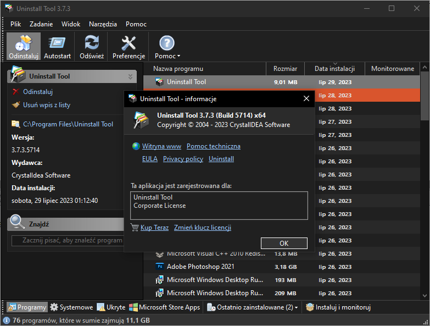Select Microsoft Visual C++ 2010 Redistributable row
The width and height of the screenshot is (430, 326).
282,254
